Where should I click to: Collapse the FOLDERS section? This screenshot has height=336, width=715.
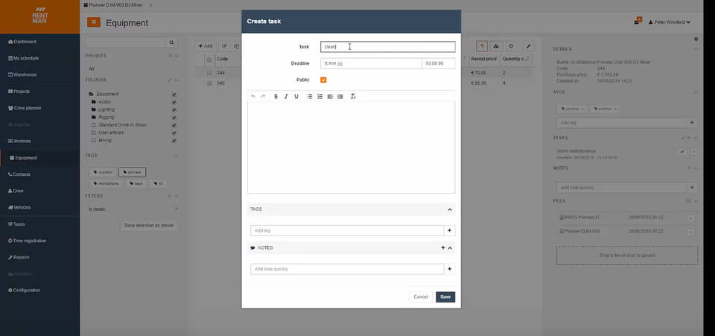point(176,80)
